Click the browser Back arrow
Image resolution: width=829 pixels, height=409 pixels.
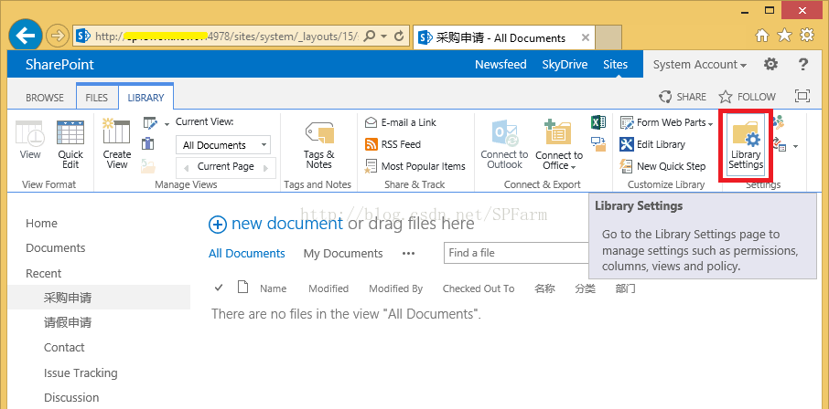click(25, 36)
